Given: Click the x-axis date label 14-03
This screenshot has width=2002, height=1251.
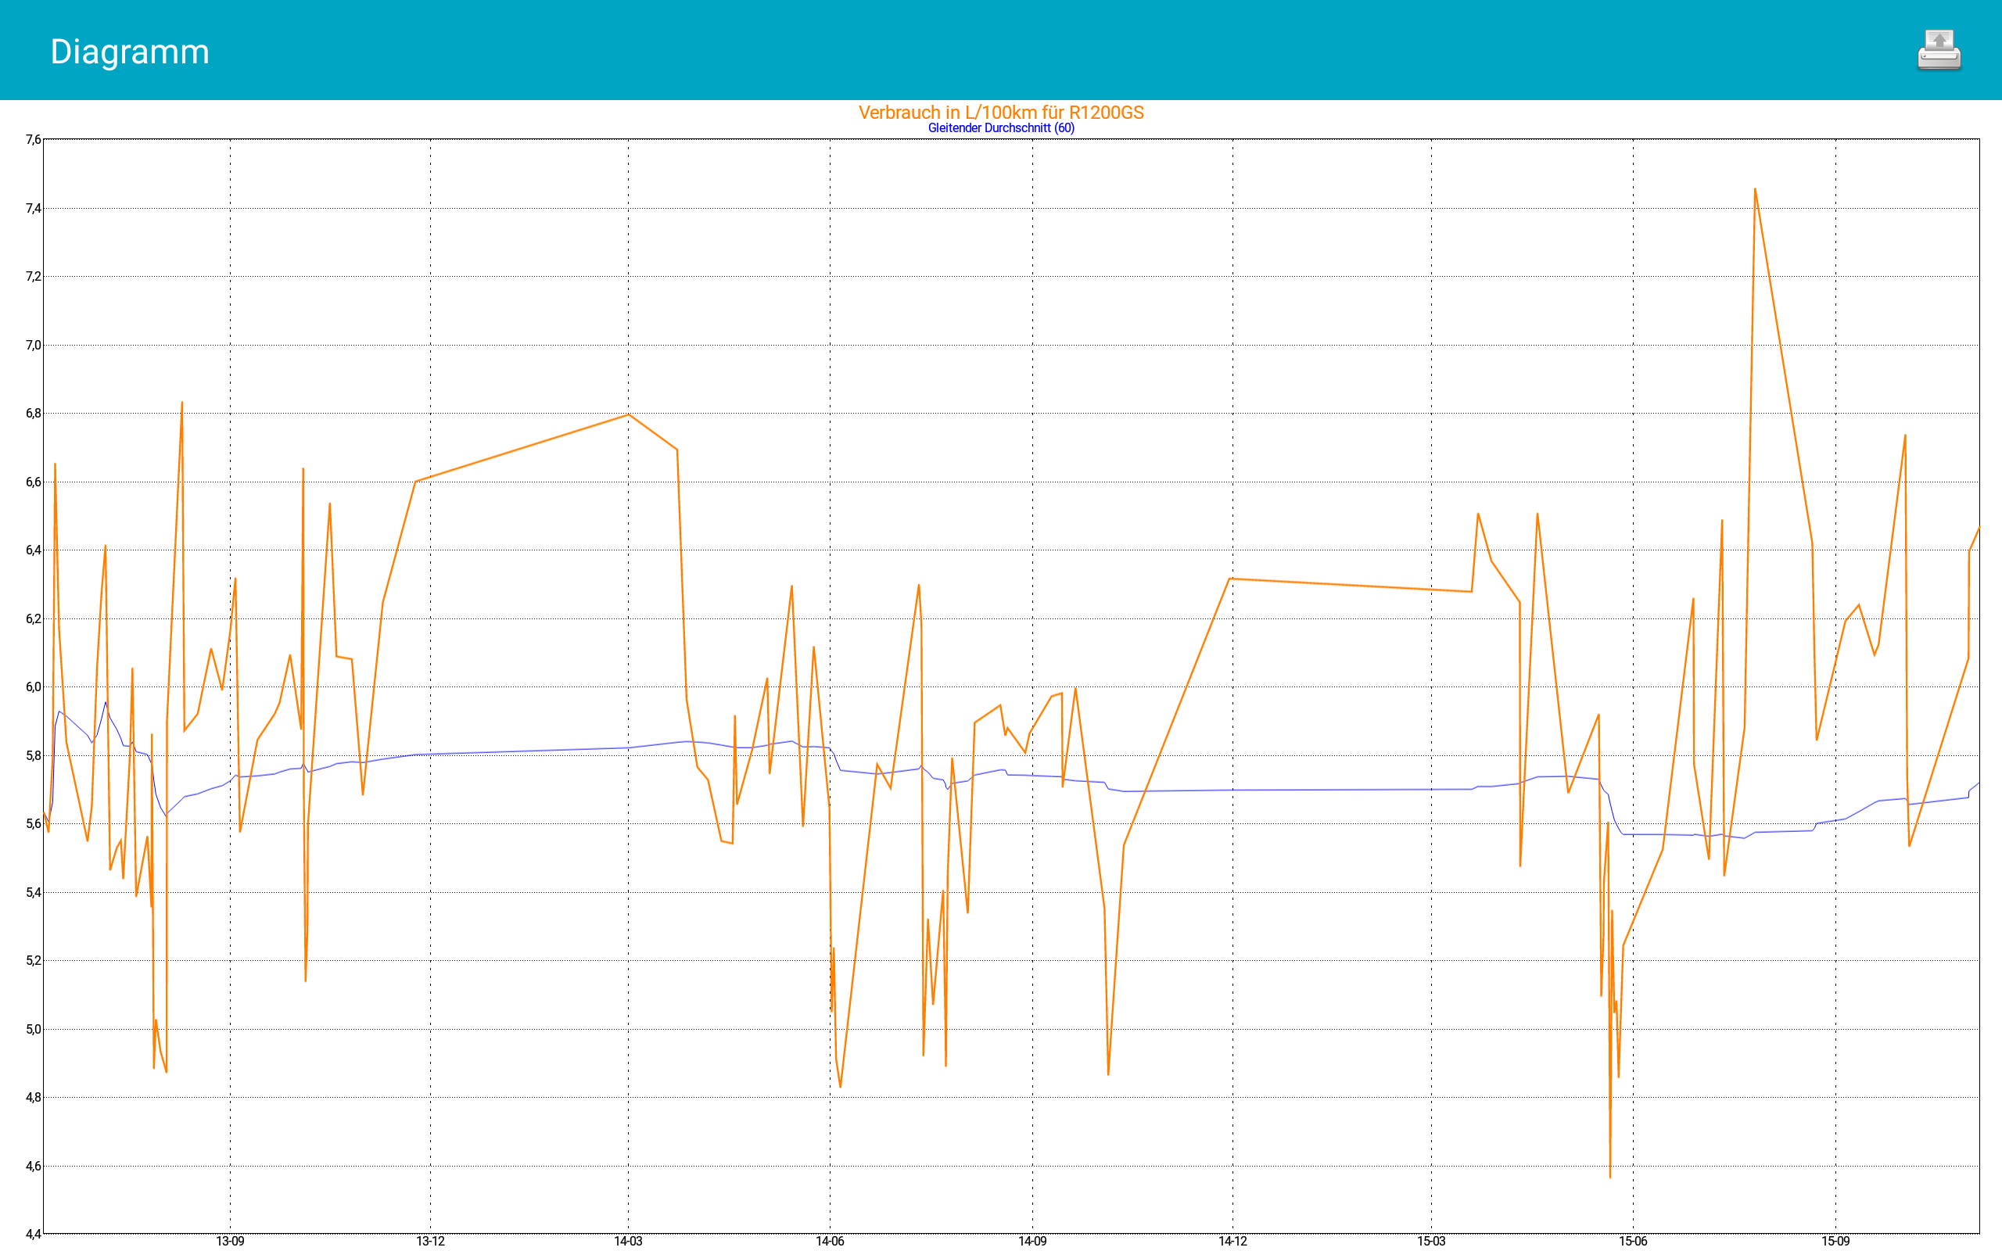Looking at the screenshot, I should click(x=628, y=1241).
